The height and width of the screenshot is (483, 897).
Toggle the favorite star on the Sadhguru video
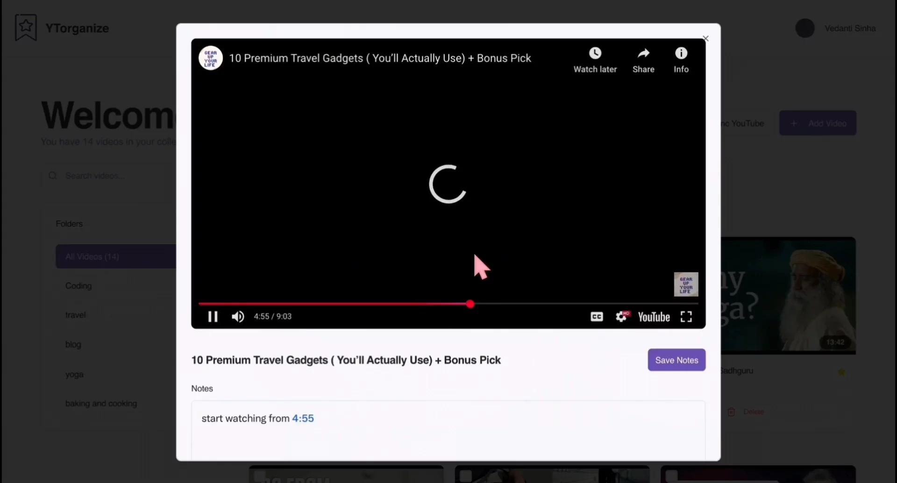(x=842, y=373)
